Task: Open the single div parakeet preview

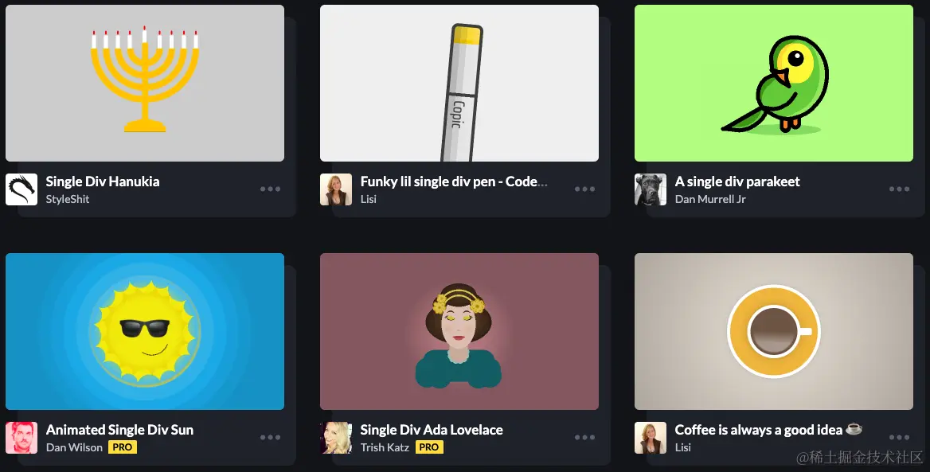Action: [x=773, y=83]
